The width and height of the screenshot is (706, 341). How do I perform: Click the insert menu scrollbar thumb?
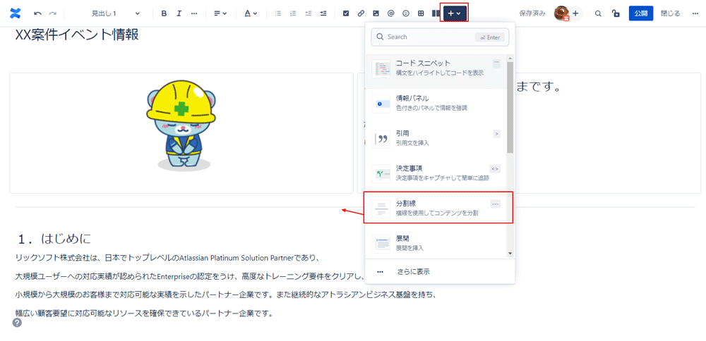tap(510, 107)
